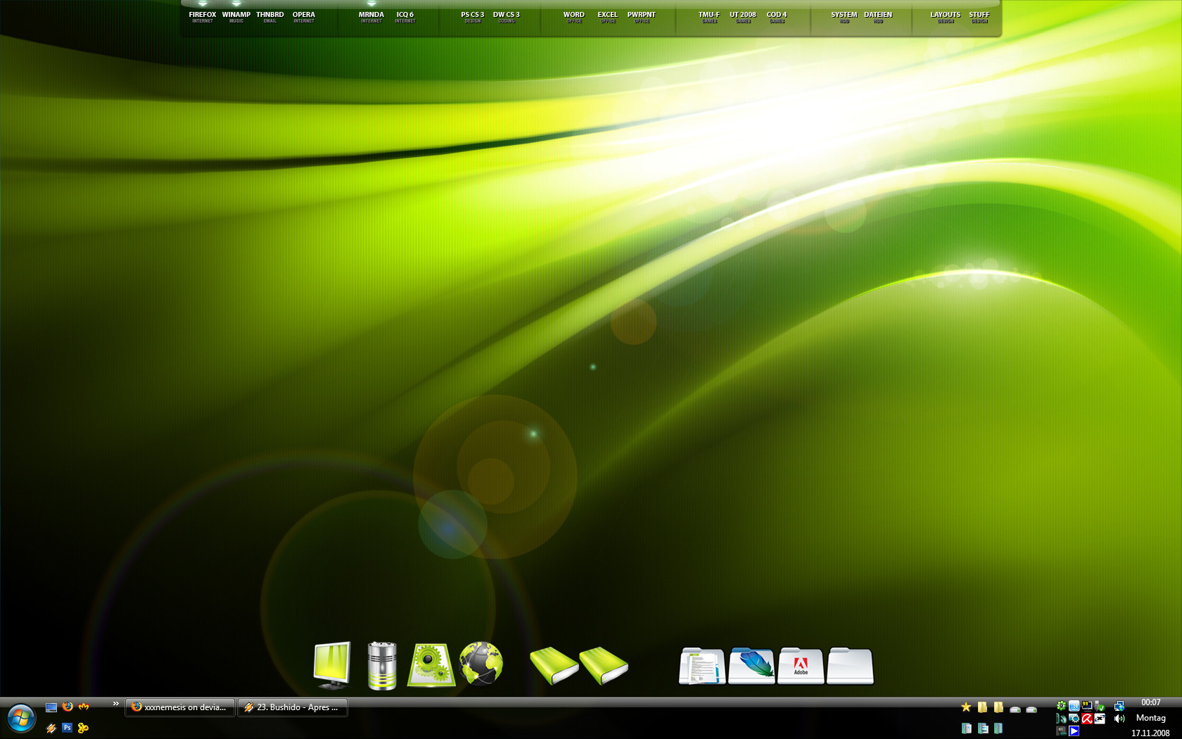Open the globe network dock icon
This screenshot has width=1182, height=739.
481,663
